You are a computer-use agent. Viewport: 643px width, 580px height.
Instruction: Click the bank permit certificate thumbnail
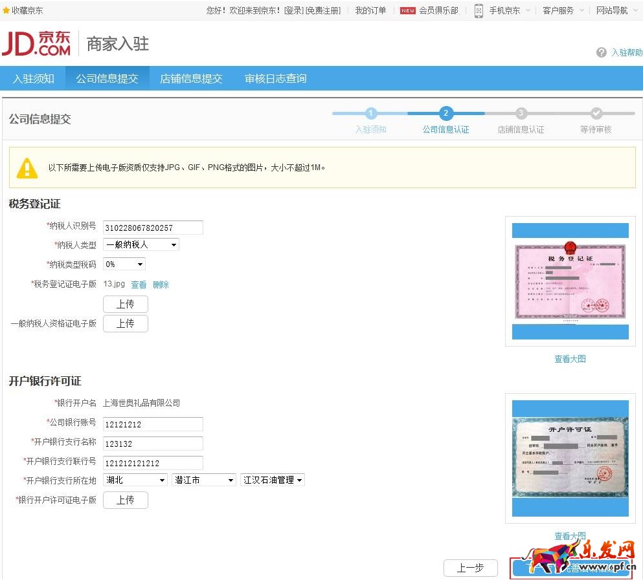569,457
